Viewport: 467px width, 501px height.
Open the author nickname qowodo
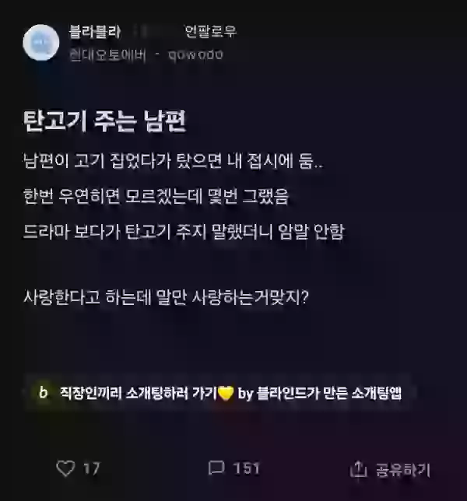[195, 55]
